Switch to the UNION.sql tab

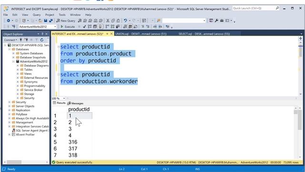tap(141, 34)
